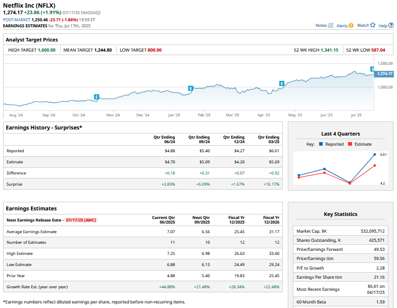Click Reported value $4.88 for Qtr 06/24
The image size is (397, 308).
tap(169, 151)
